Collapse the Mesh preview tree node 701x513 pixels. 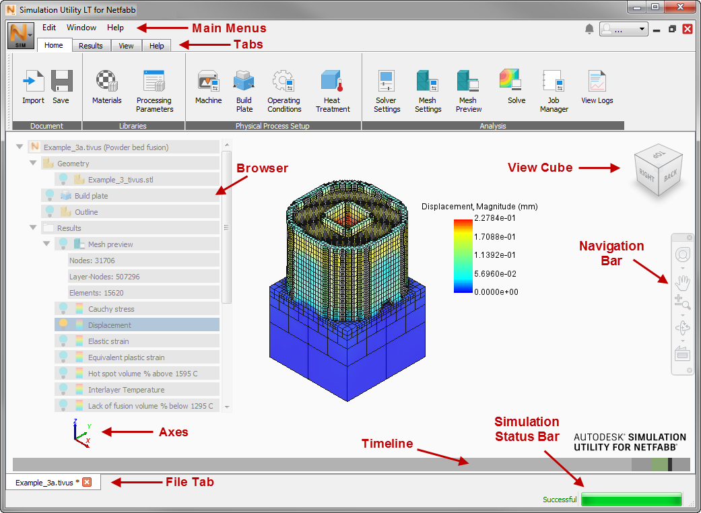click(x=46, y=244)
